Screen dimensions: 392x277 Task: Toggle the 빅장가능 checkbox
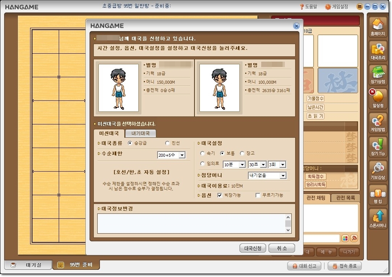[220, 195]
